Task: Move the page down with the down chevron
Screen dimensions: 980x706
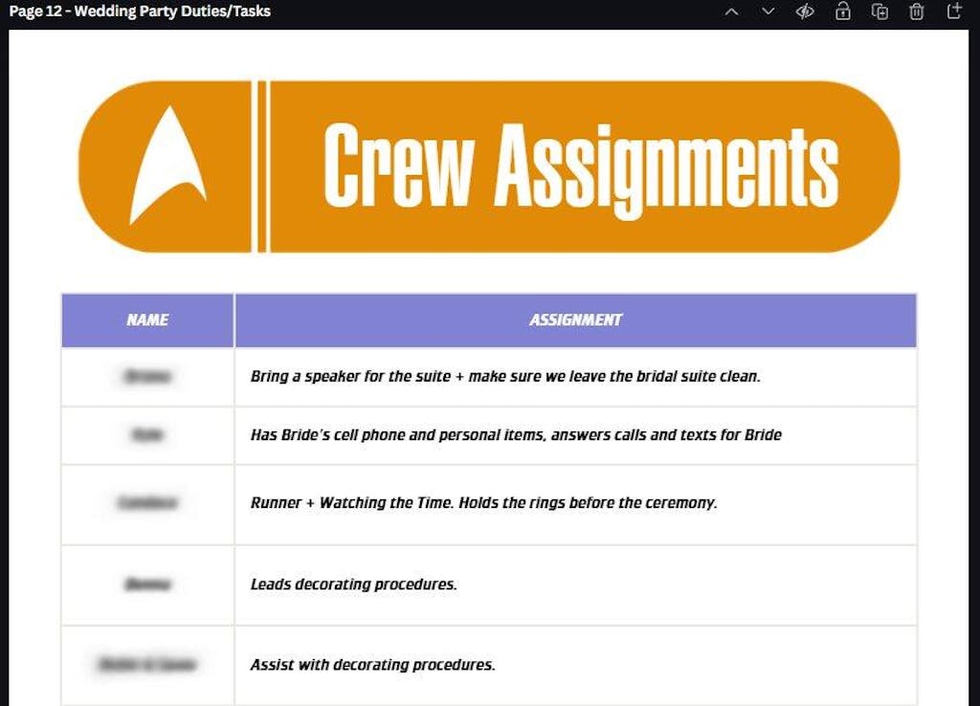Action: click(x=768, y=11)
